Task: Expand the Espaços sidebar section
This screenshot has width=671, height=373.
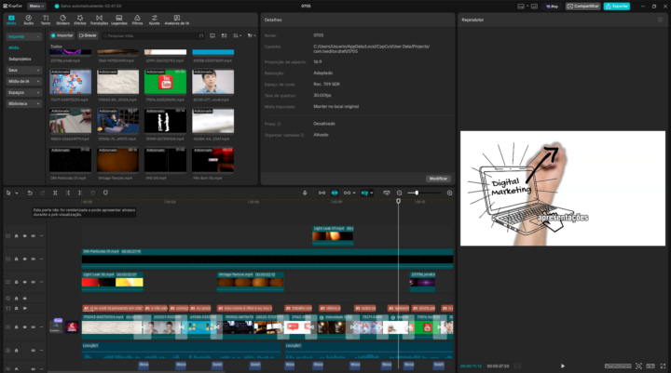Action: pos(23,92)
